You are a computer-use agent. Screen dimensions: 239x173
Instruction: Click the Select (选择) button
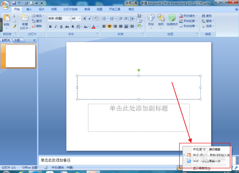click(x=208, y=26)
